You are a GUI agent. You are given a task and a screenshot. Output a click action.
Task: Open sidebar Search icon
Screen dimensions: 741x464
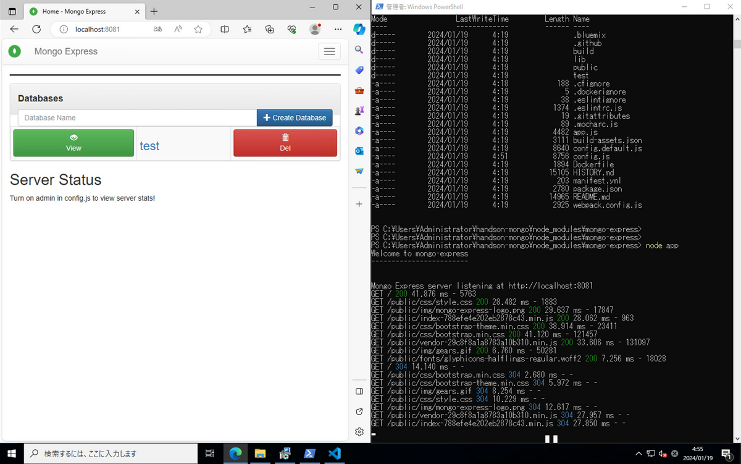(359, 49)
